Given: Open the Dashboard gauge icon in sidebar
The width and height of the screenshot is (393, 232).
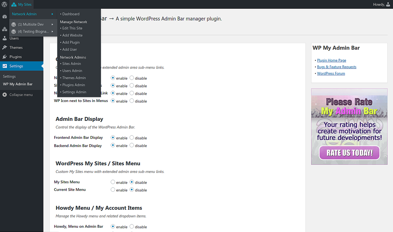Looking at the screenshot, I should click(5, 16).
